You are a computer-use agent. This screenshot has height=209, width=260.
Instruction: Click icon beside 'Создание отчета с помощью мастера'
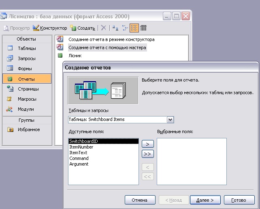click(x=60, y=47)
